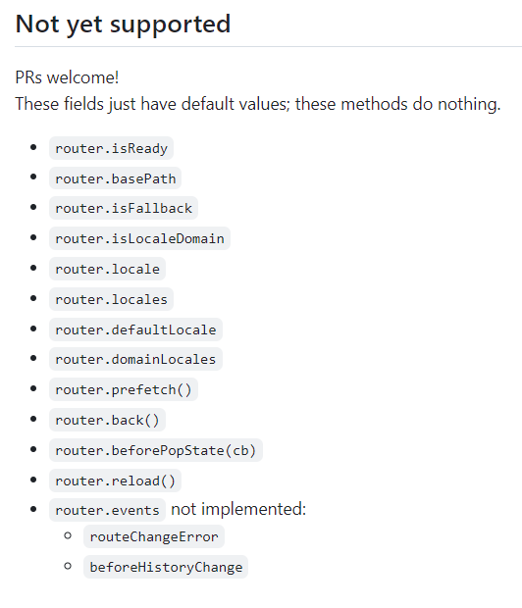522x608 pixels.
Task: Click the "Not yet supported" heading
Action: coord(123,25)
